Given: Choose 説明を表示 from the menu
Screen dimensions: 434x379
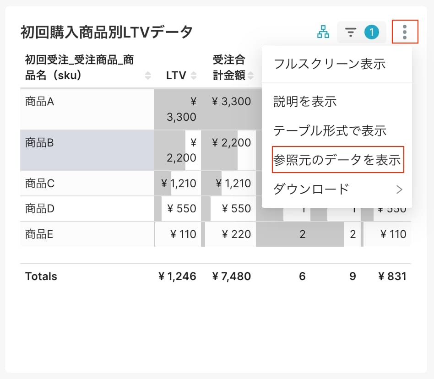Looking at the screenshot, I should (x=305, y=101).
